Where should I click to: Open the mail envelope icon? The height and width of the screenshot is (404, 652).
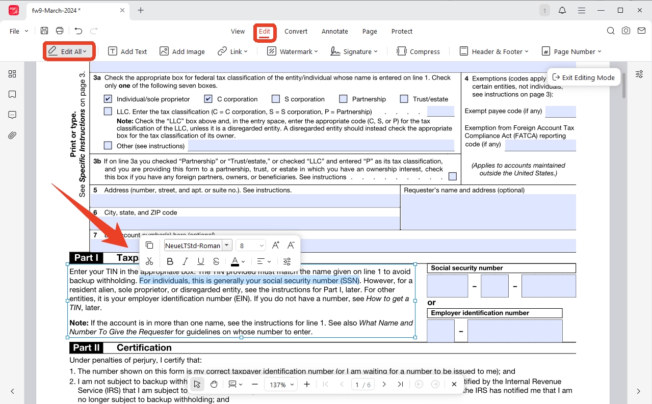click(641, 31)
